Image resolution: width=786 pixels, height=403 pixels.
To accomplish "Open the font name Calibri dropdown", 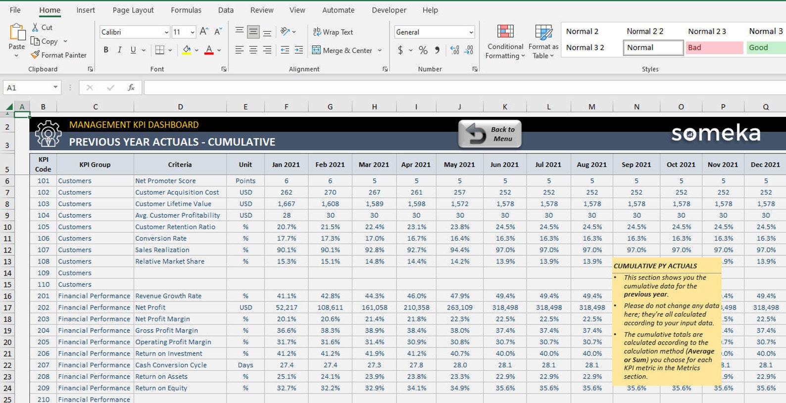I will click(x=166, y=32).
